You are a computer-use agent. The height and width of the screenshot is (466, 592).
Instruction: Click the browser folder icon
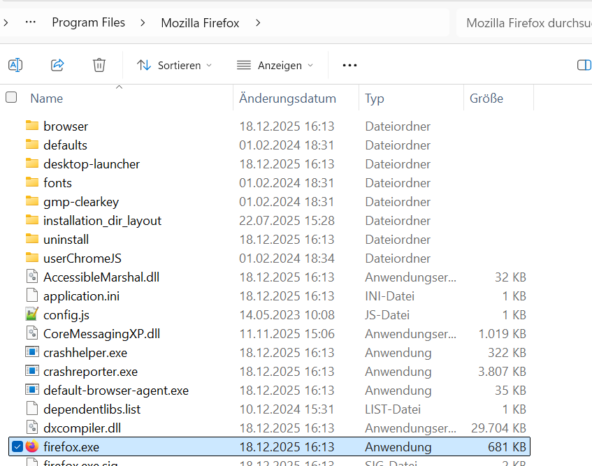[31, 126]
